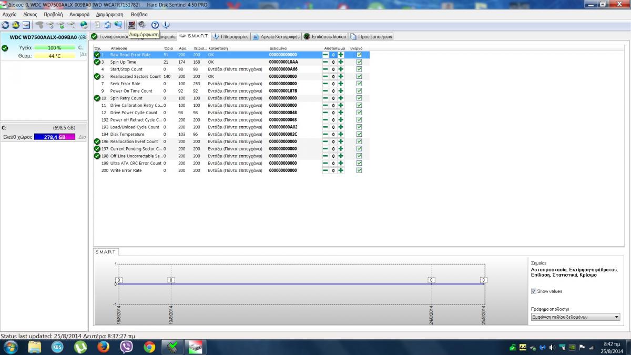Click the volume speaker tray icon
This screenshot has width=631, height=355.
(552, 348)
